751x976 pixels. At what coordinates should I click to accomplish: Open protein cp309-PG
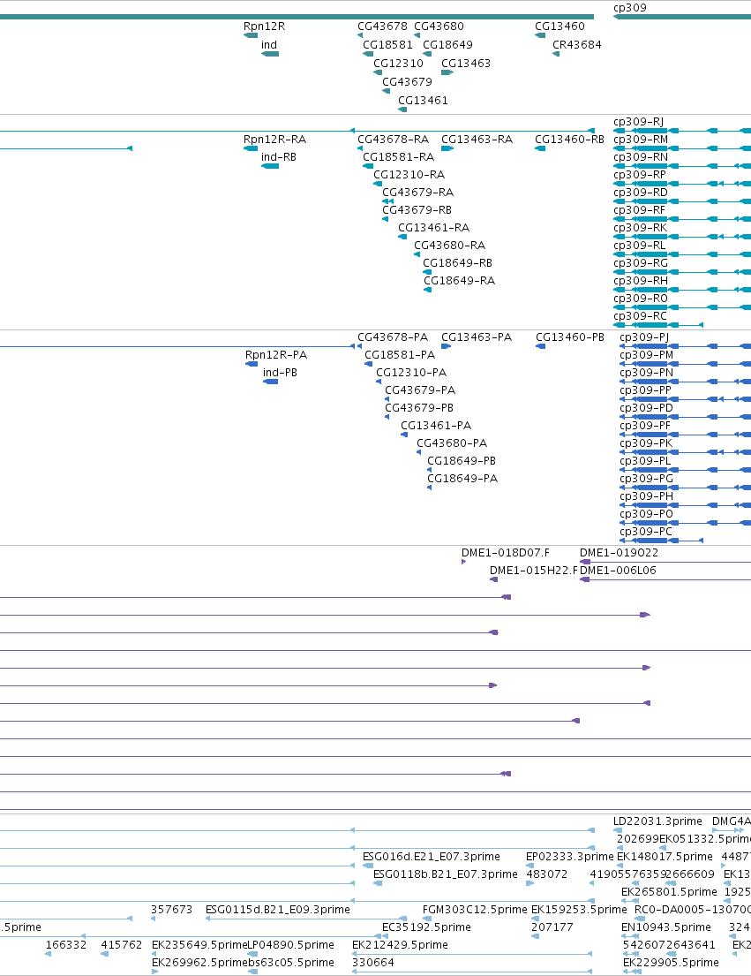coord(647,479)
